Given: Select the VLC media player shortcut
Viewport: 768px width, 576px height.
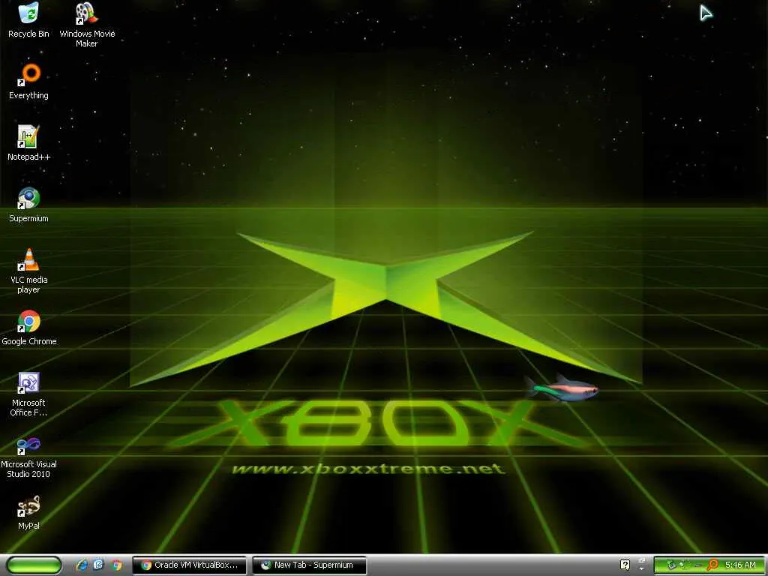Looking at the screenshot, I should [28, 271].
